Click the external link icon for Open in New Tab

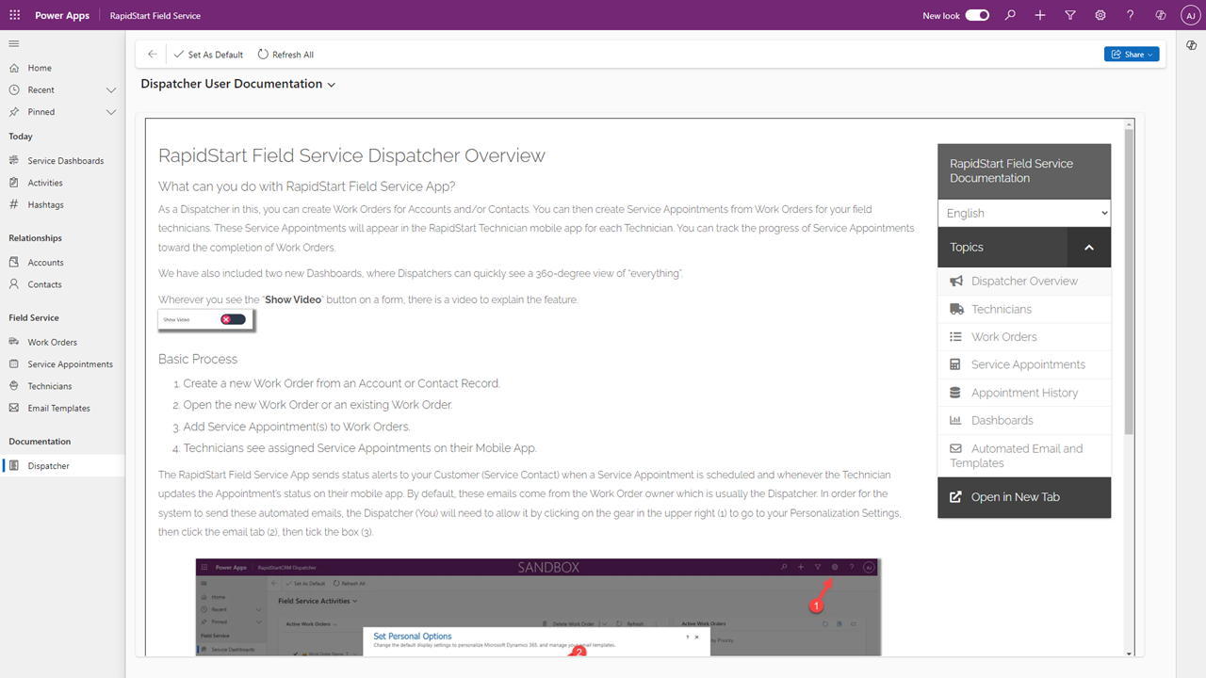tap(955, 497)
